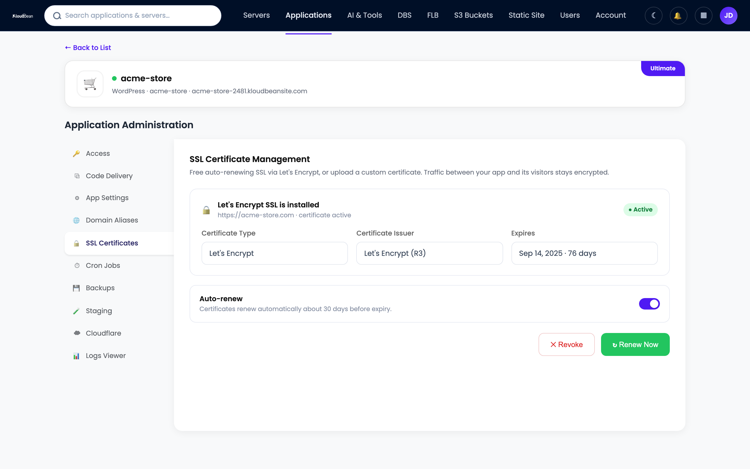Click the Code Delivery icon

pyautogui.click(x=77, y=176)
